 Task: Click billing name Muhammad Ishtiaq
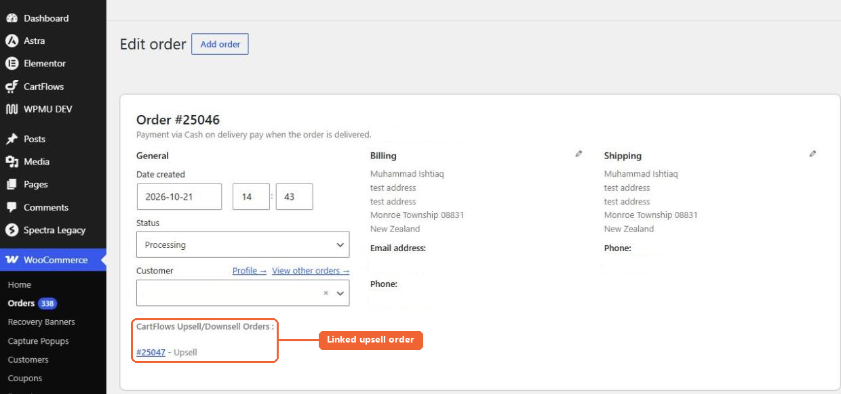[407, 174]
